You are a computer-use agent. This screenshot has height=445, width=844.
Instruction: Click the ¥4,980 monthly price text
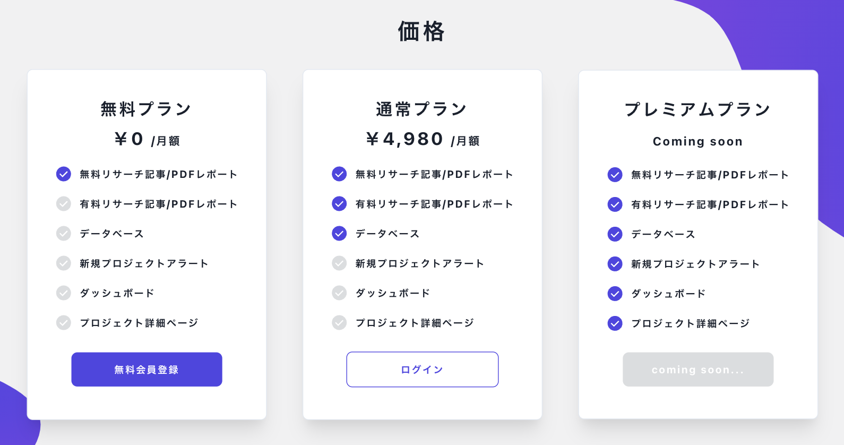405,139
